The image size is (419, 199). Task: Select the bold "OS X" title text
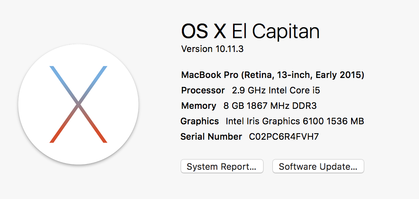coord(203,31)
